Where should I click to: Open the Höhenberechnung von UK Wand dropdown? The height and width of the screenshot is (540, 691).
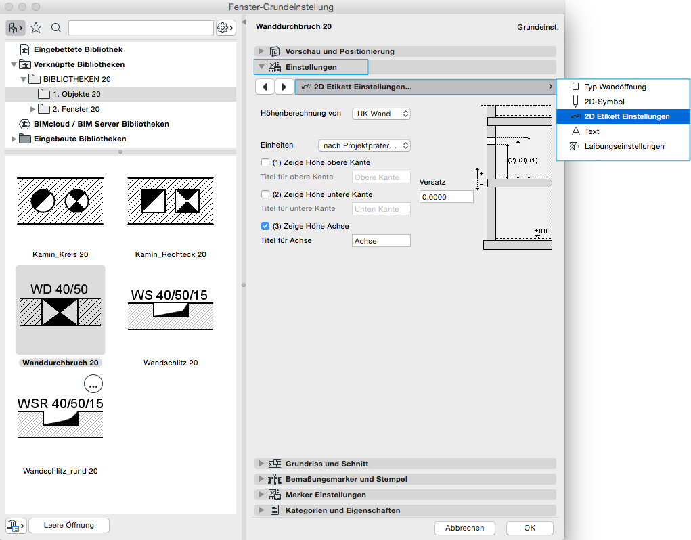[381, 114]
